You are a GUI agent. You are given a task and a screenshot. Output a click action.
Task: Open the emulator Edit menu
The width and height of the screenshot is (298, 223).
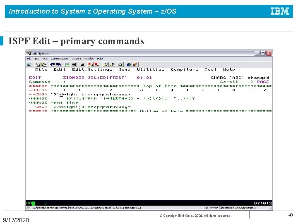pyautogui.click(x=37, y=58)
